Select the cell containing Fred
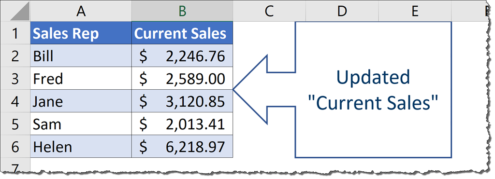The image size is (495, 179). click(x=81, y=79)
